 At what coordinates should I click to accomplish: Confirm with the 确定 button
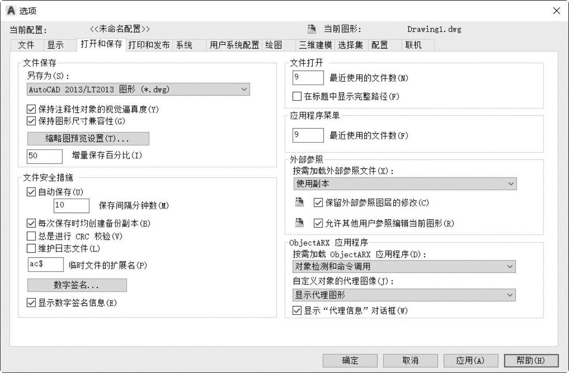tap(350, 360)
